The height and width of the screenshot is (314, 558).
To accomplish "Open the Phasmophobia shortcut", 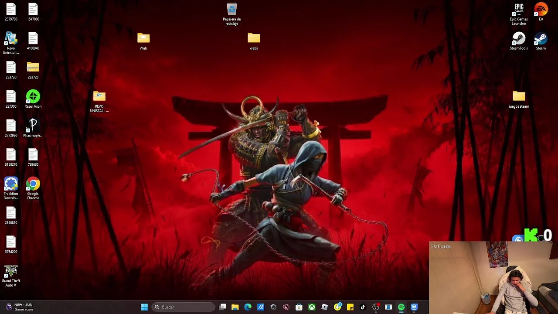I will tap(33, 128).
